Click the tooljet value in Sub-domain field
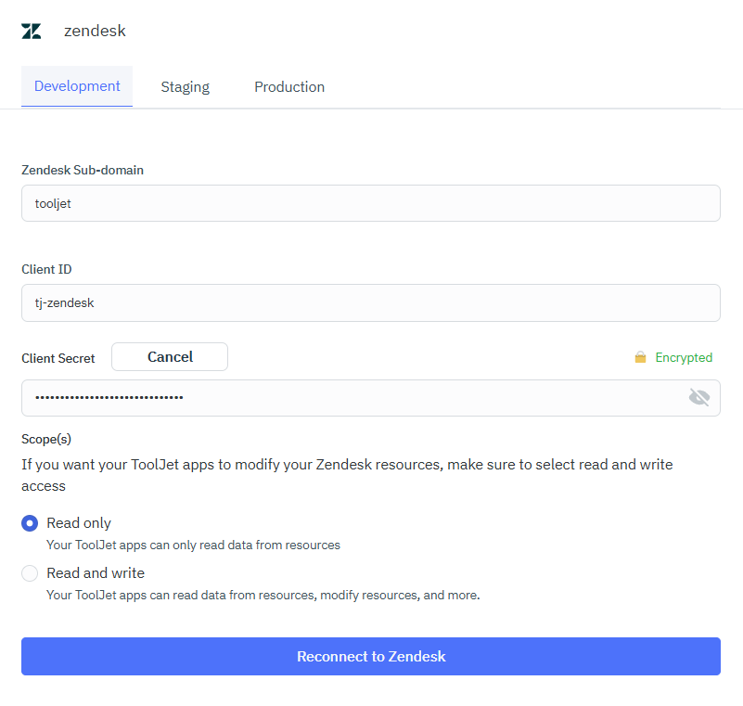The height and width of the screenshot is (706, 743). [53, 203]
